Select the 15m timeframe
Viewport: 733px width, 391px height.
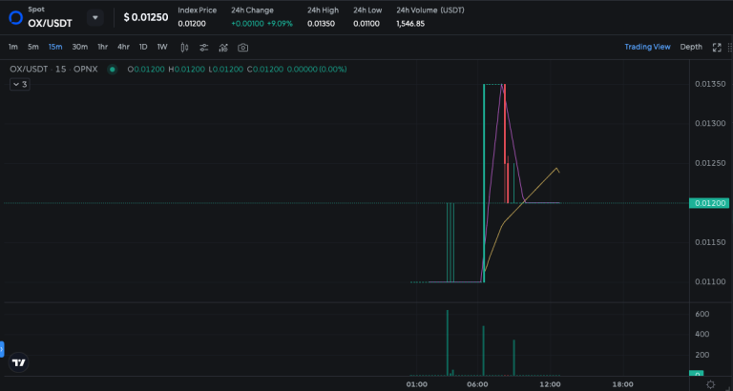55,47
